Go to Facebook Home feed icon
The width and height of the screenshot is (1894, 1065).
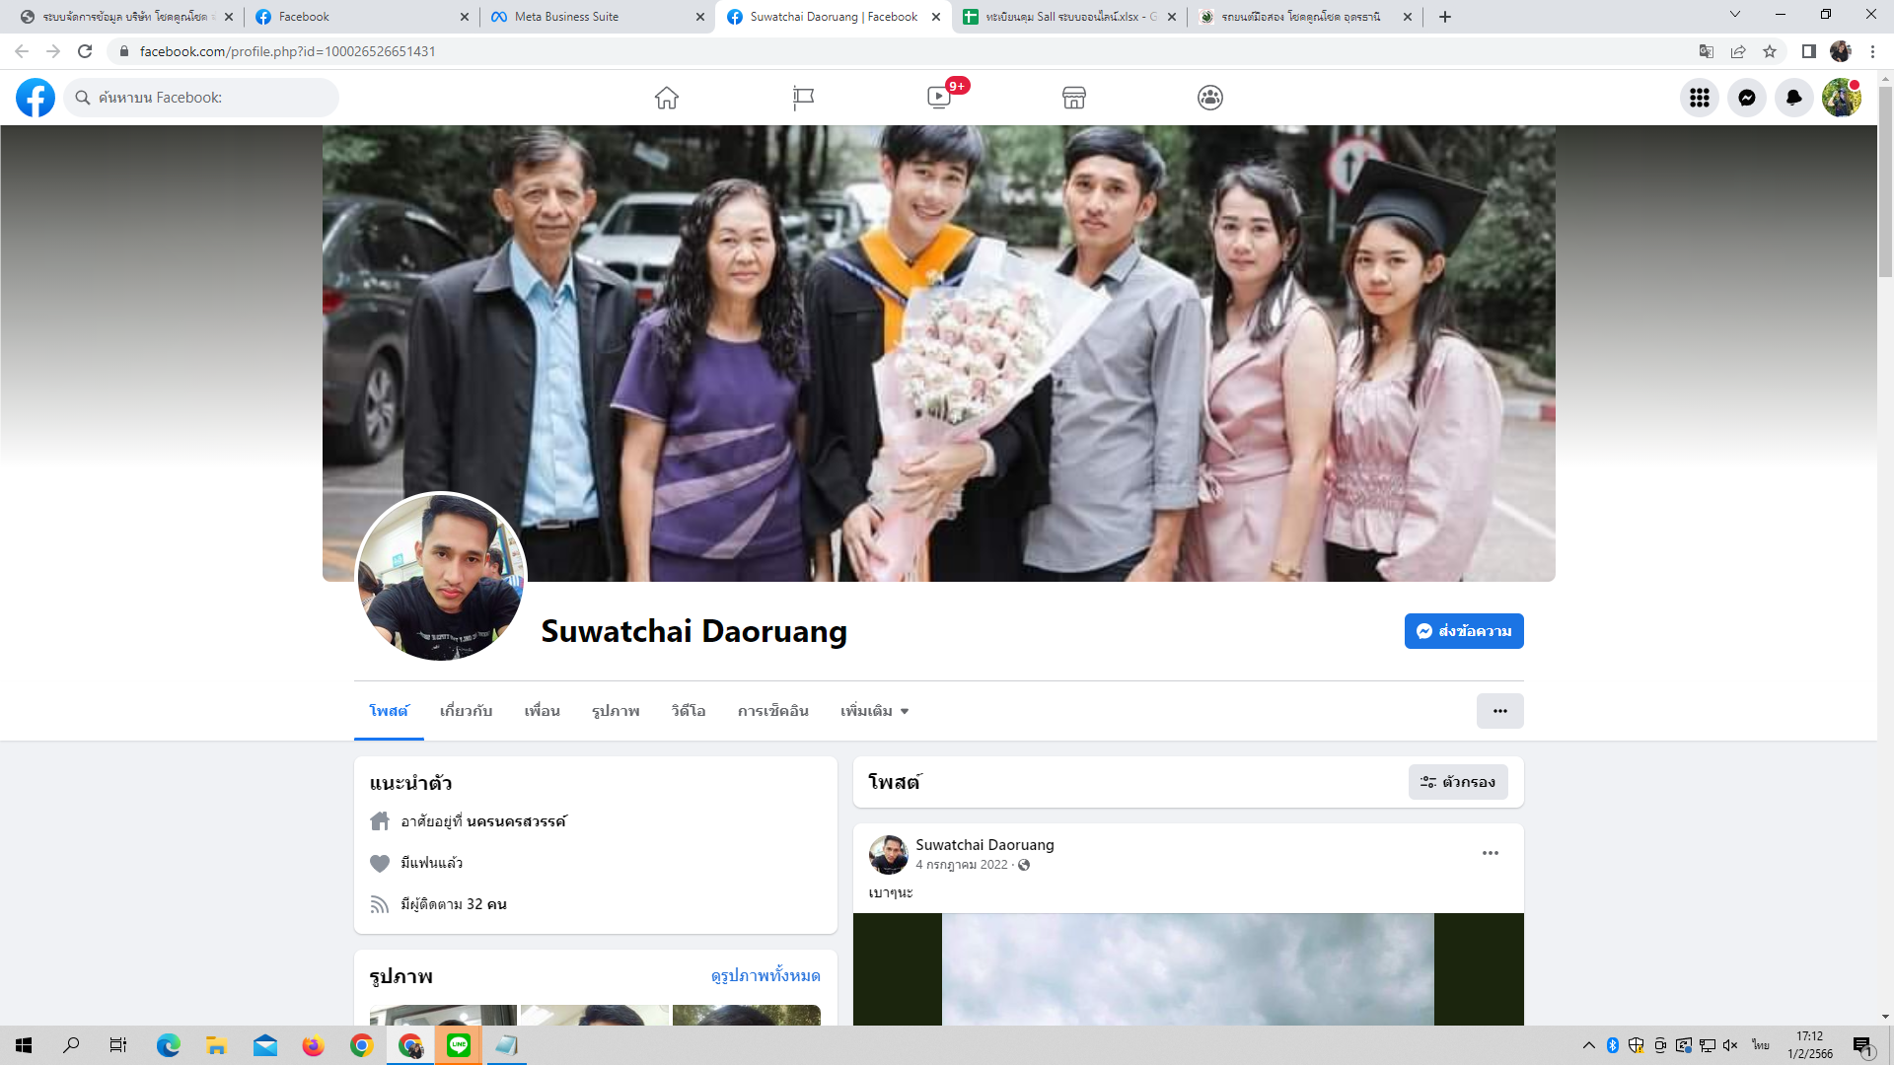tap(667, 98)
